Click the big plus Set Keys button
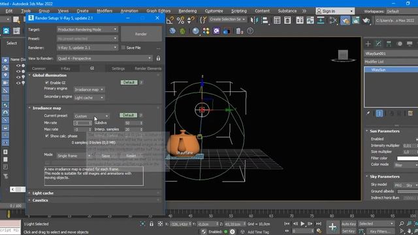 point(332,227)
